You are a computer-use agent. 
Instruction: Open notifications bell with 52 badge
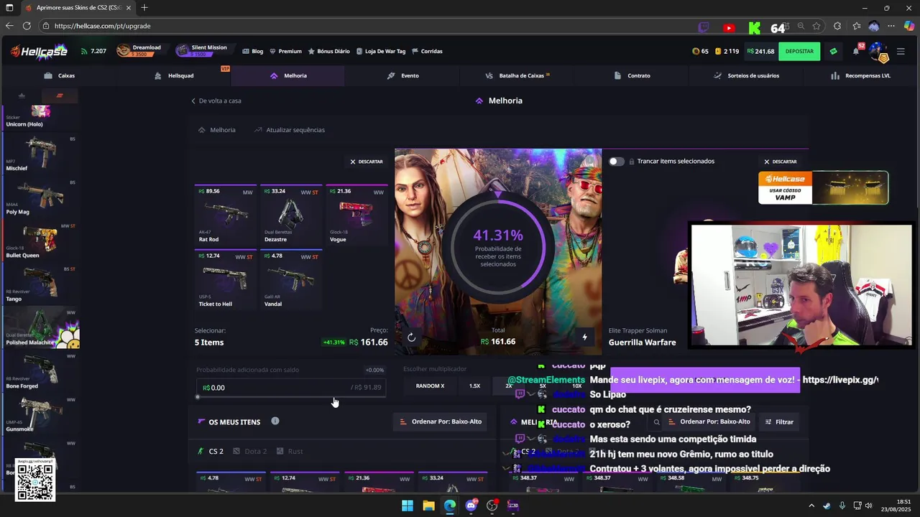tap(856, 51)
